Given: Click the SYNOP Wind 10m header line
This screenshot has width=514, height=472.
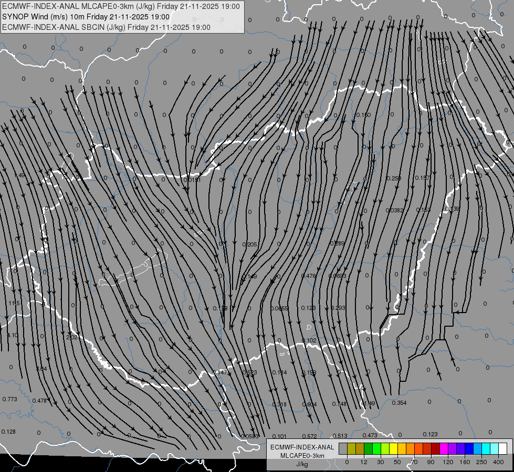Looking at the screenshot, I should [86, 17].
